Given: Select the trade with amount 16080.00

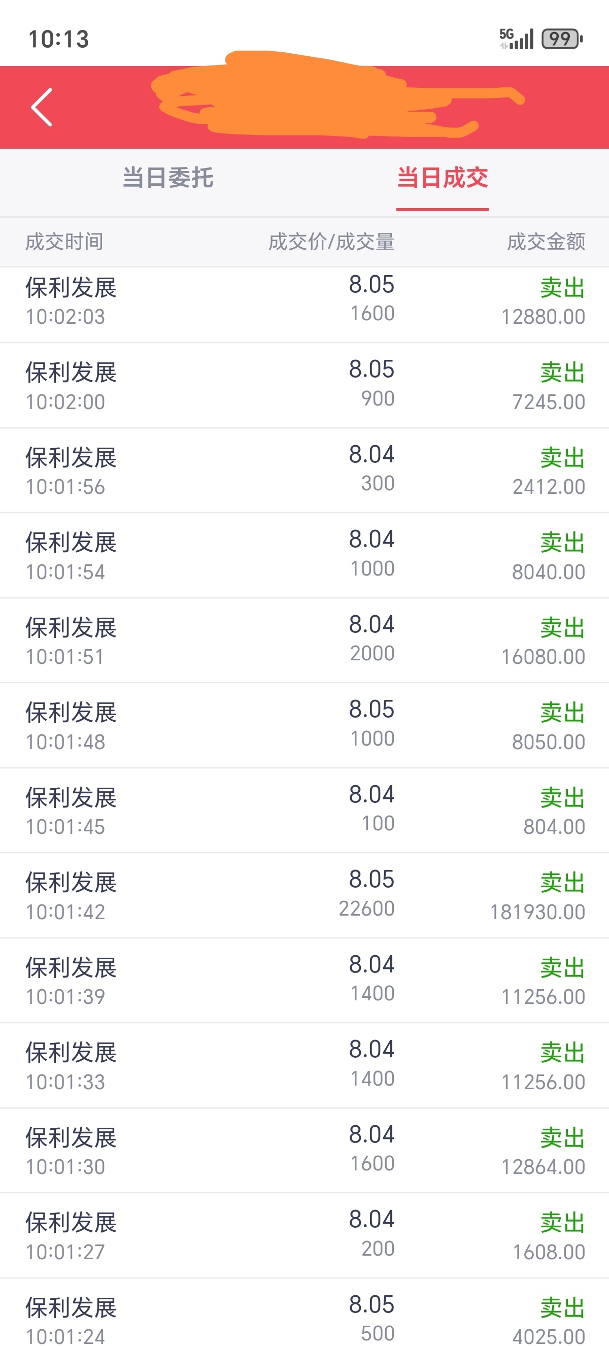Looking at the screenshot, I should pos(304,641).
